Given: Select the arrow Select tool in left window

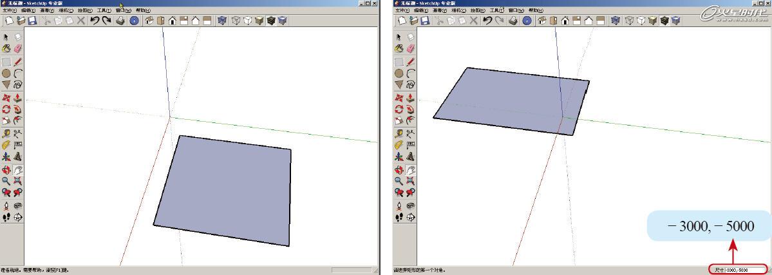Looking at the screenshot, I should 6,37.
